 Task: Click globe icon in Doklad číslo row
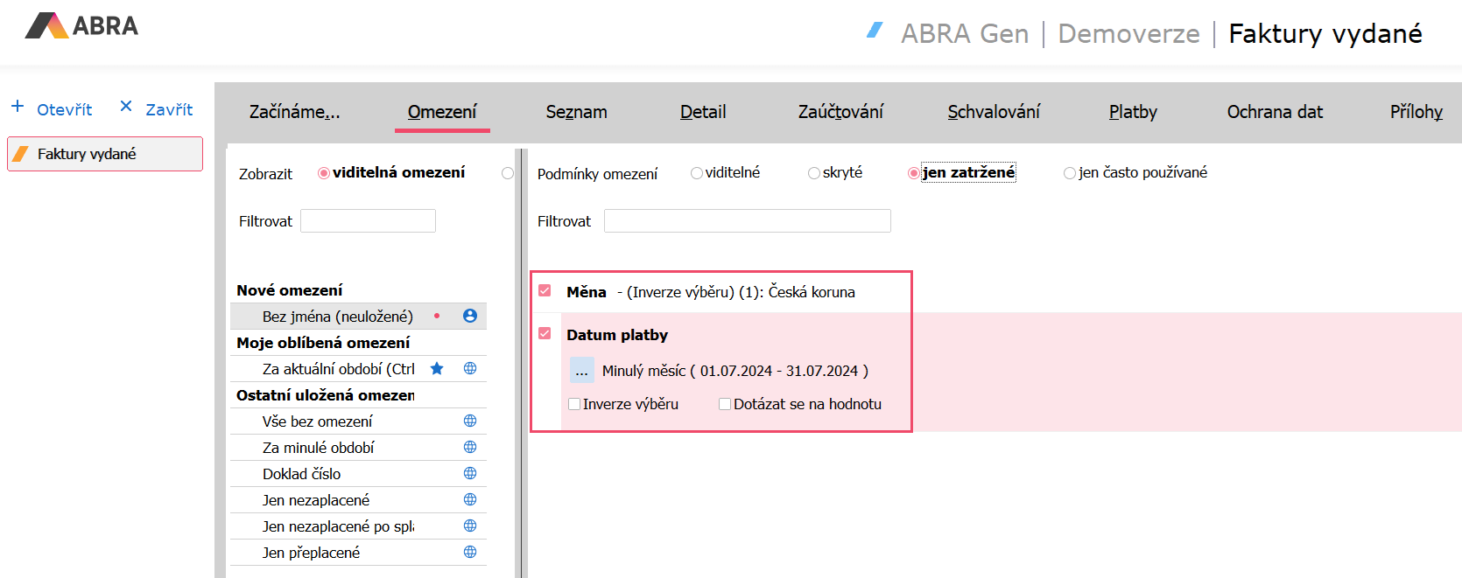470,473
